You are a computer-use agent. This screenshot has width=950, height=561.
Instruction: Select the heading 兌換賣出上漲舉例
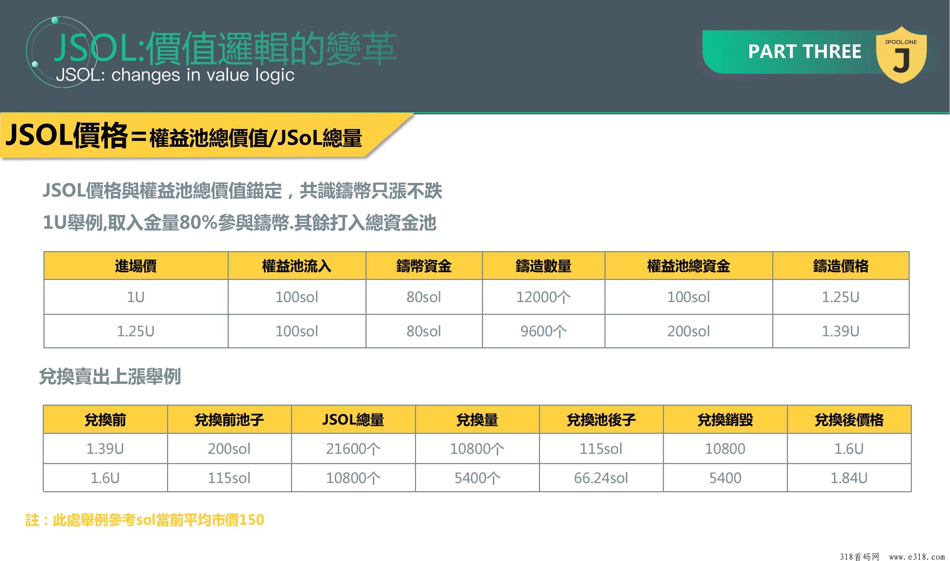(110, 376)
